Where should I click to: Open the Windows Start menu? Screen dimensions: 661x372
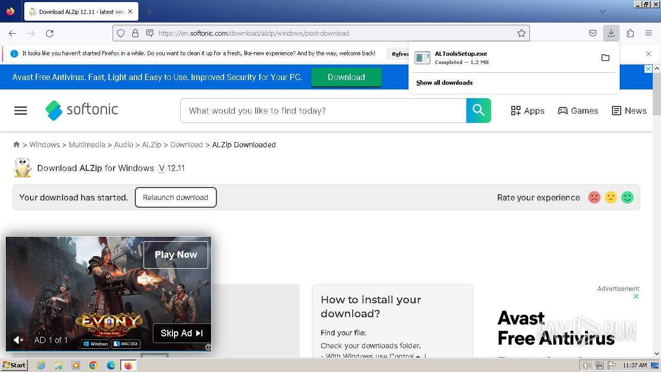tap(14, 365)
